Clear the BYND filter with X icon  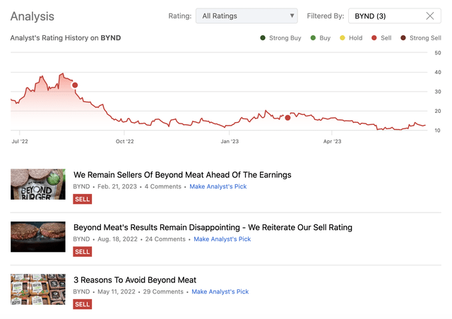click(x=430, y=16)
